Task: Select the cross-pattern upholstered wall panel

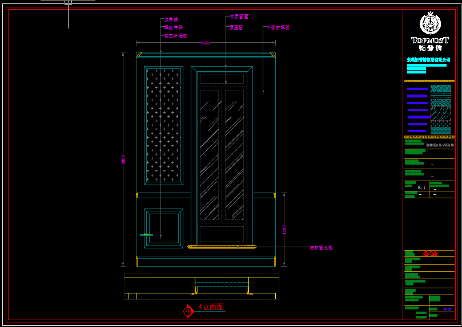Action: [164, 125]
